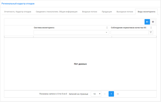Screen dimensions: 161x102
Task: Open the records per page dropdown
Action: (x=96, y=94)
